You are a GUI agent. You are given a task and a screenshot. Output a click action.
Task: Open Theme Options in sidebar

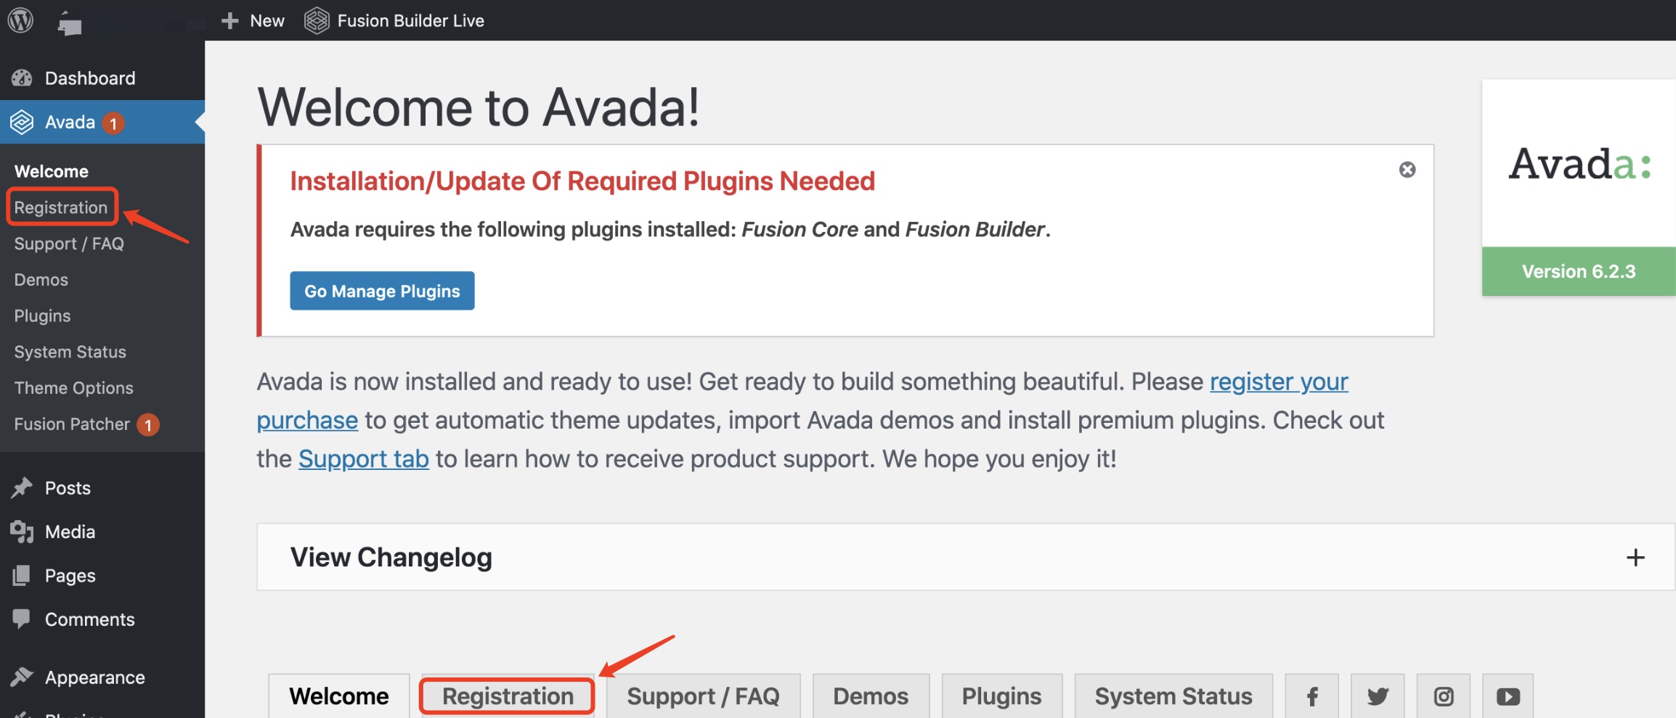(74, 388)
